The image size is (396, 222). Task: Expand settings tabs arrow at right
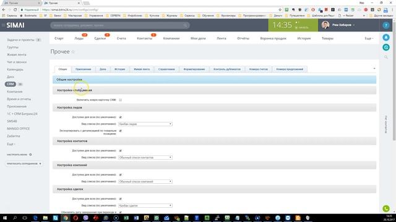374,68
